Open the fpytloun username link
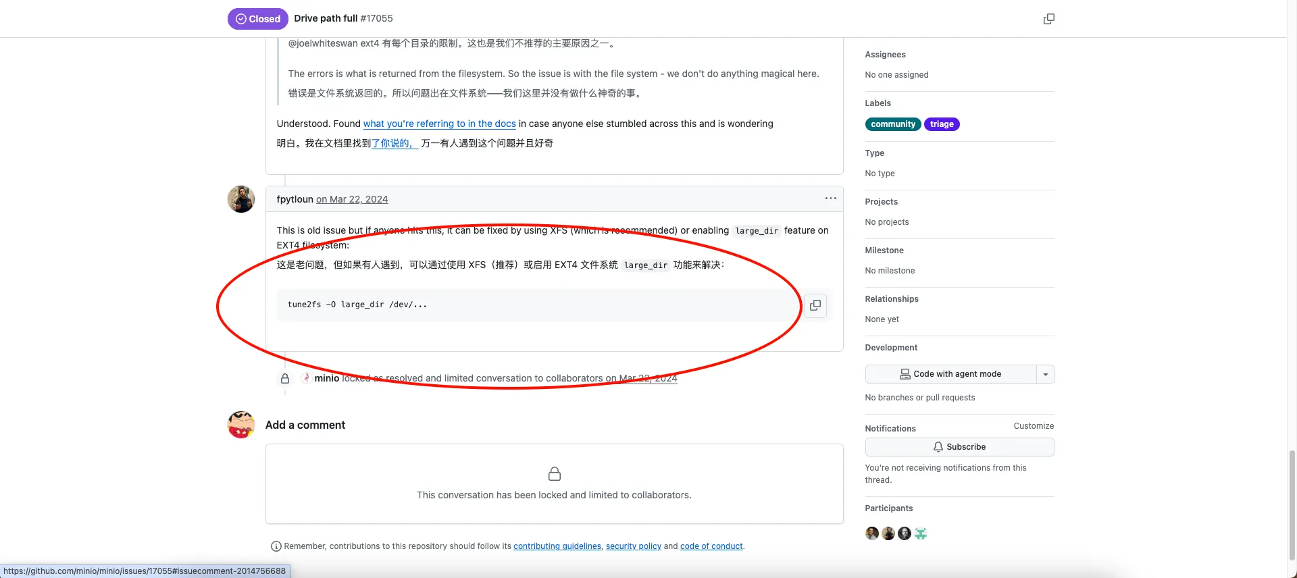 pyautogui.click(x=295, y=199)
